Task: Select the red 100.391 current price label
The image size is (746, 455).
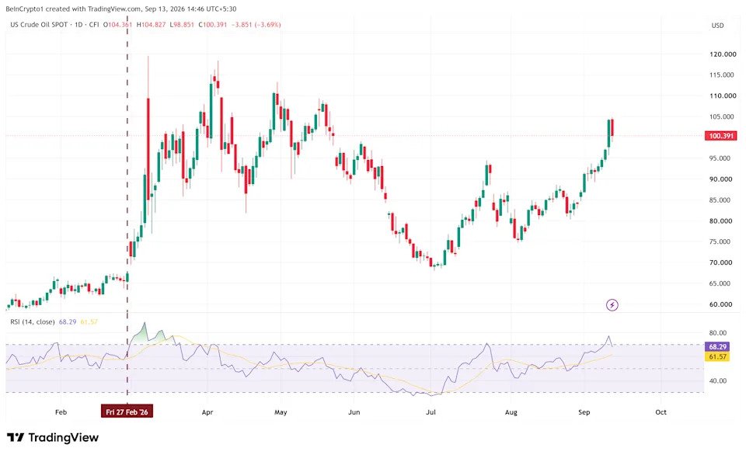Action: [721, 136]
